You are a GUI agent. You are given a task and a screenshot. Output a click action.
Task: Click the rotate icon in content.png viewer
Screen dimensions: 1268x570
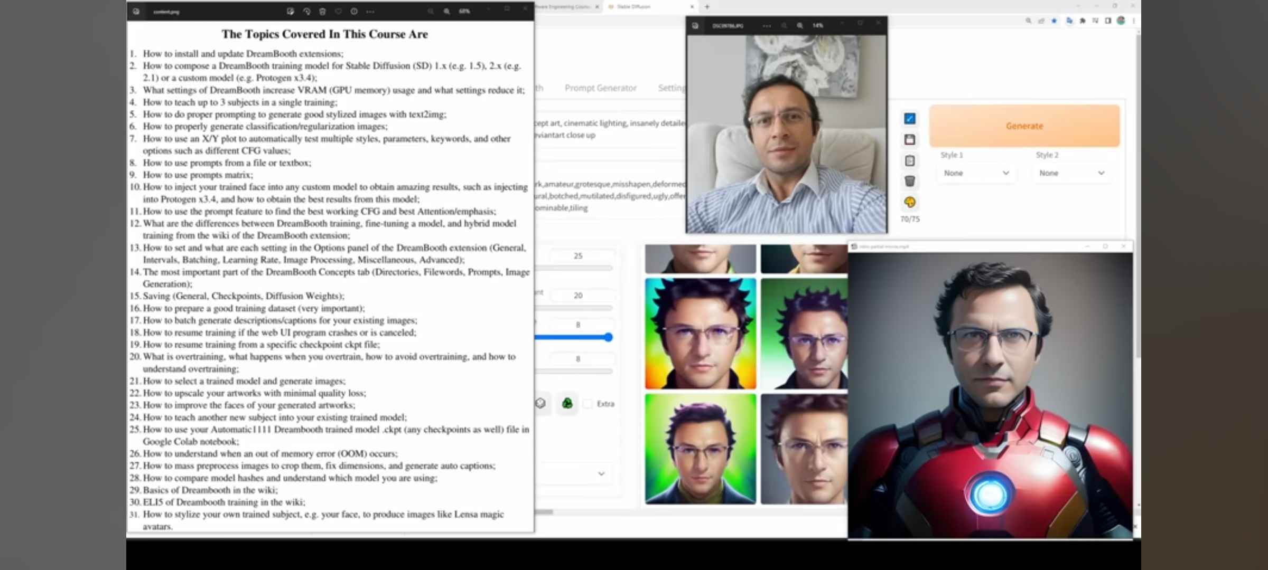(x=306, y=11)
